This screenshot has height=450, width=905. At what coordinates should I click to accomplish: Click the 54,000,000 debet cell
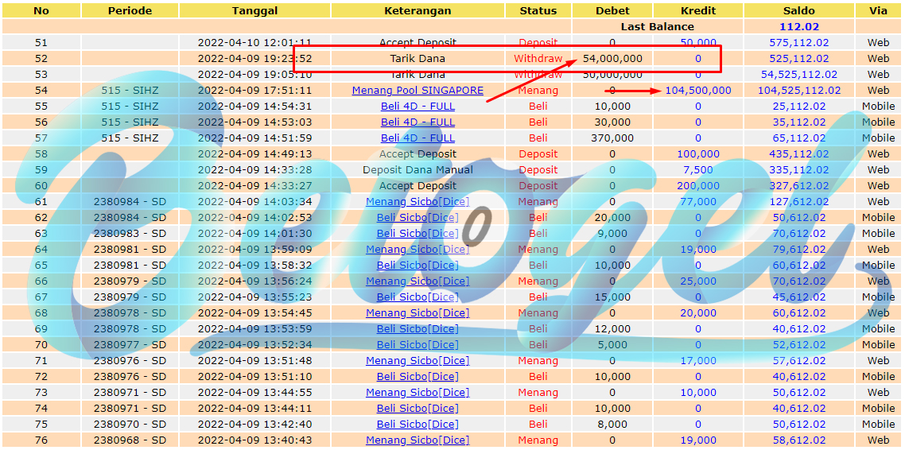612,59
